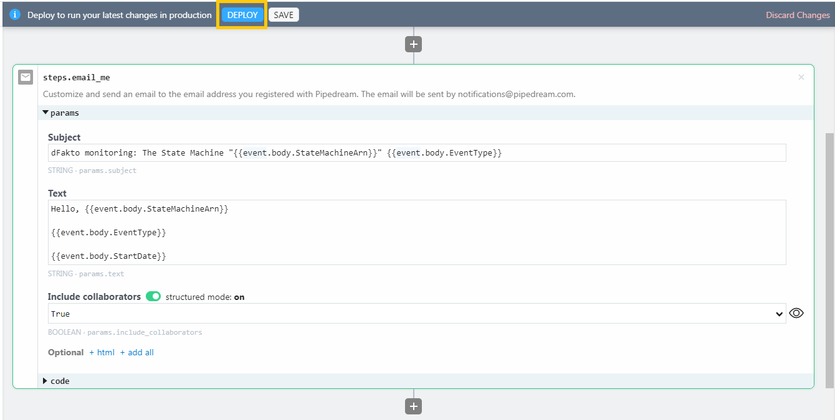Click the info icon in the deploy banner
Viewport: 835px width, 420px height.
click(15, 15)
